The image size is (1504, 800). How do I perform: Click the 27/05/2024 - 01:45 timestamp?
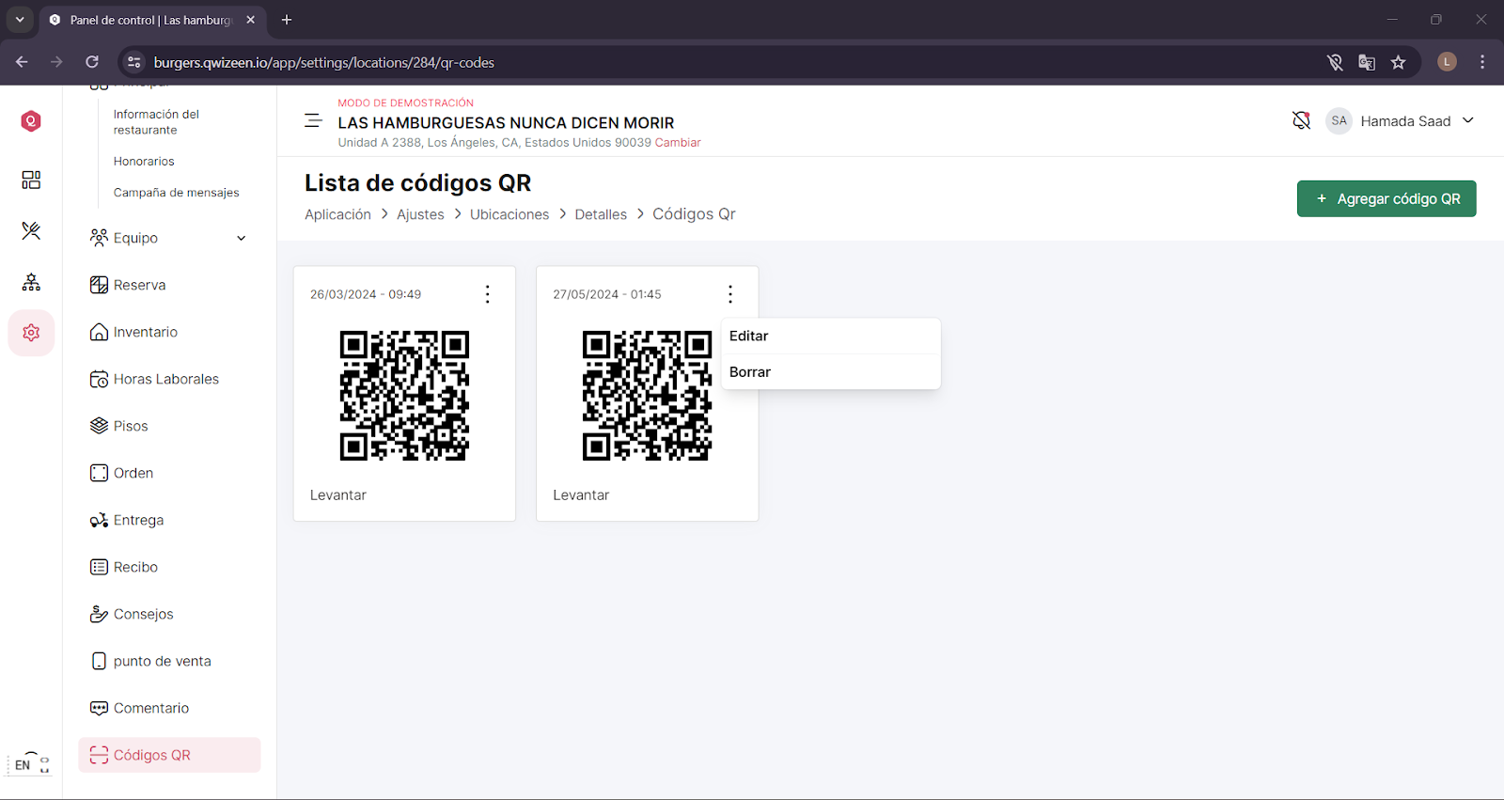click(607, 294)
